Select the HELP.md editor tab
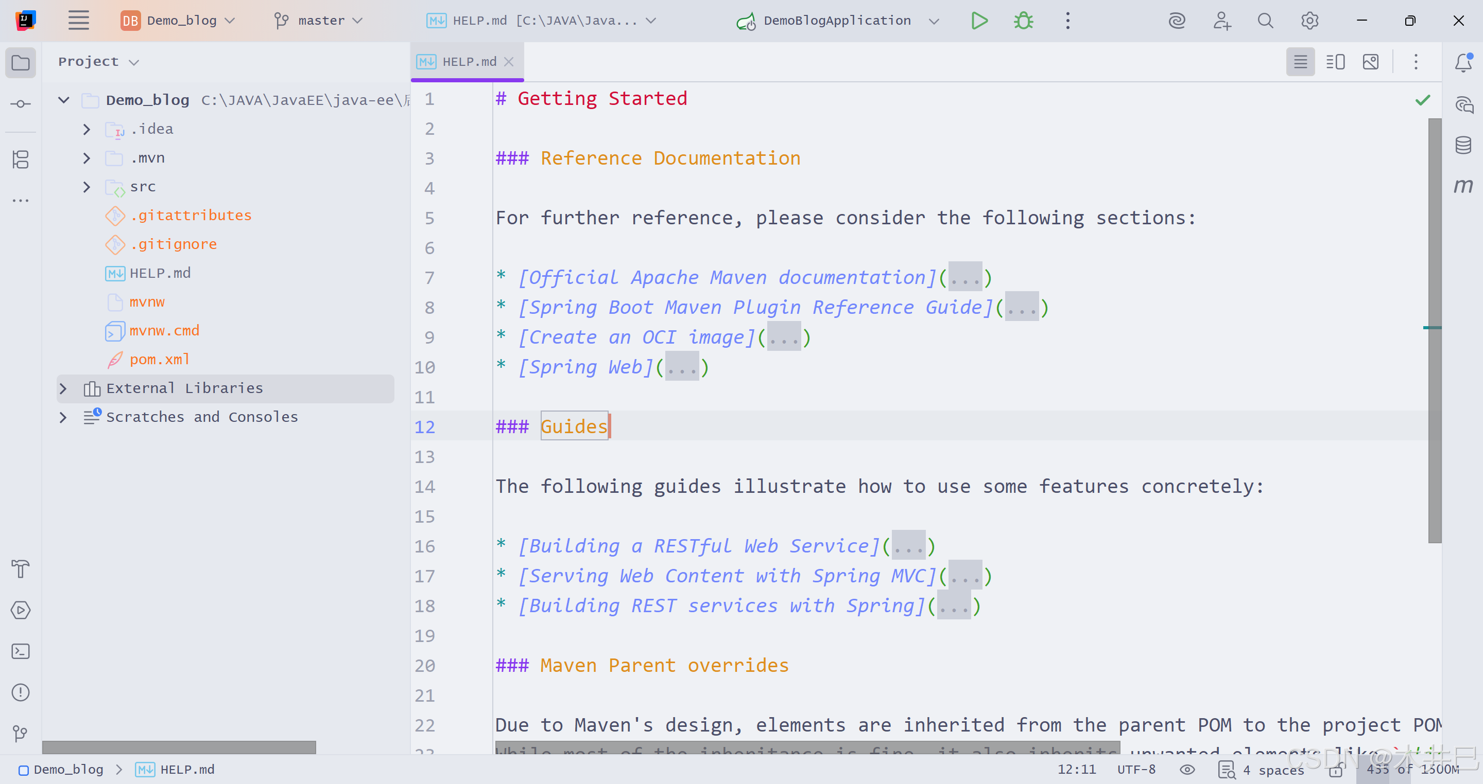1483x784 pixels. coord(468,62)
